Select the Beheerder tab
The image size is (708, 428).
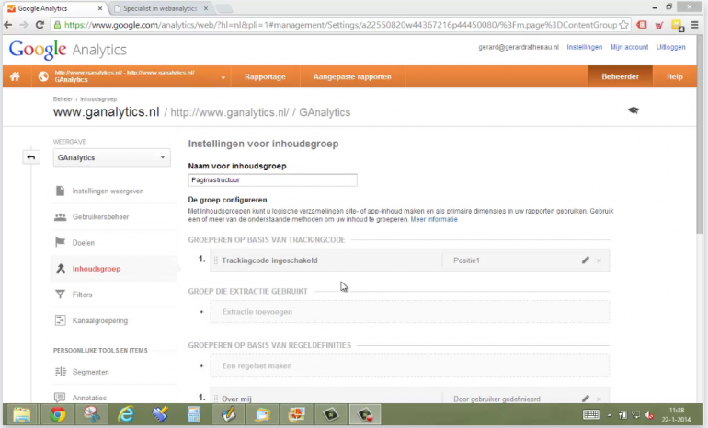pyautogui.click(x=620, y=76)
